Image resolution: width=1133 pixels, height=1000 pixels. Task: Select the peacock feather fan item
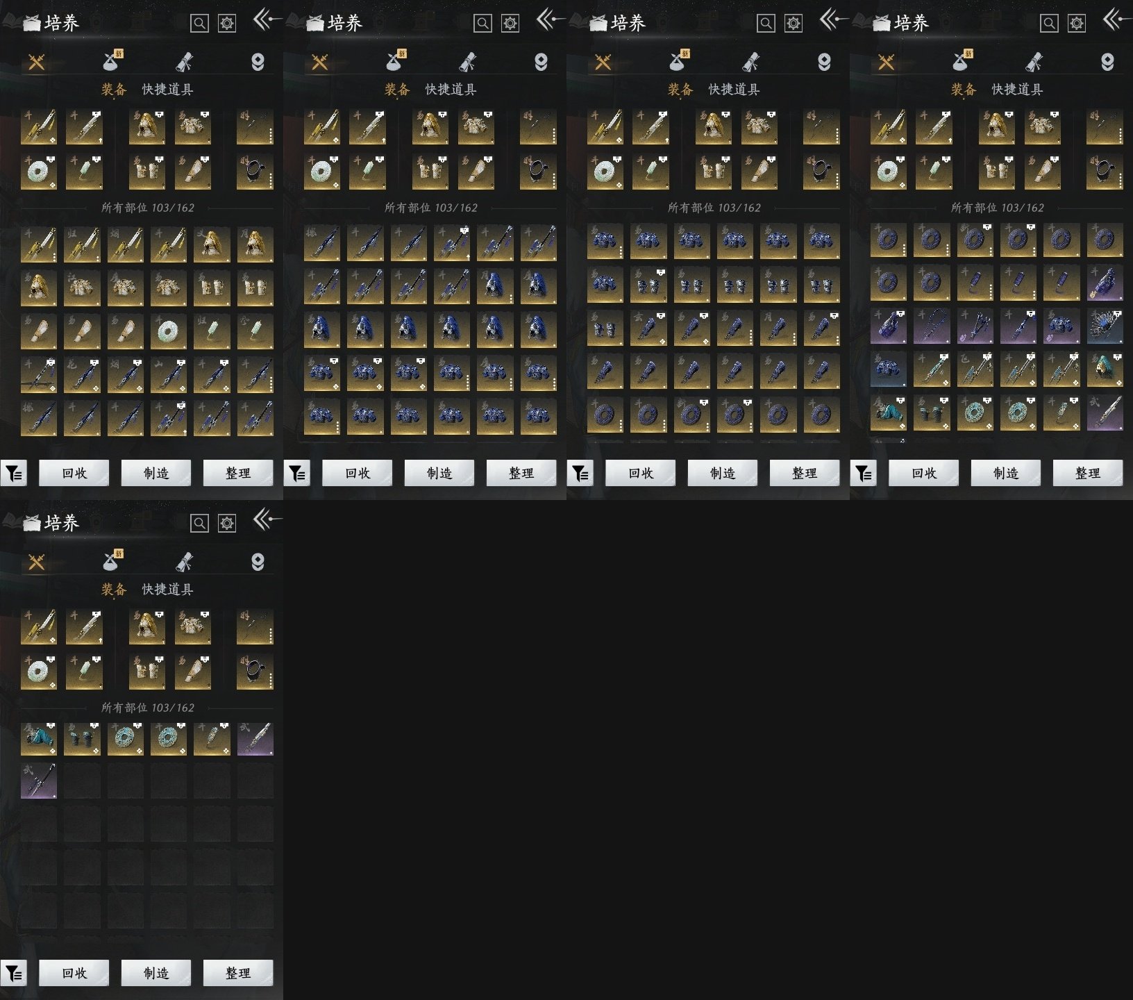pyautogui.click(x=1105, y=327)
